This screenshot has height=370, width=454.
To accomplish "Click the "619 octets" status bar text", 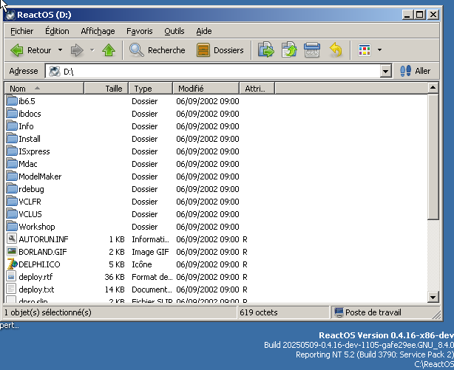I will (259, 312).
